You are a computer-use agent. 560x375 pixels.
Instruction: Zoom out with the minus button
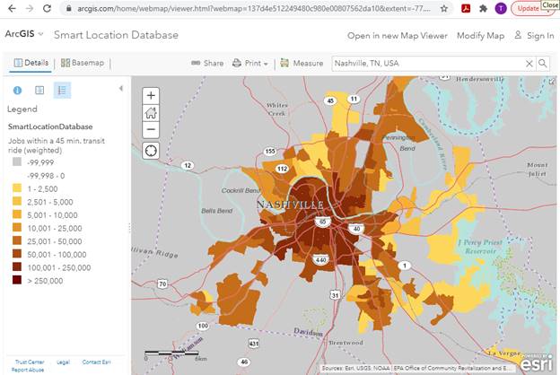pyautogui.click(x=151, y=129)
